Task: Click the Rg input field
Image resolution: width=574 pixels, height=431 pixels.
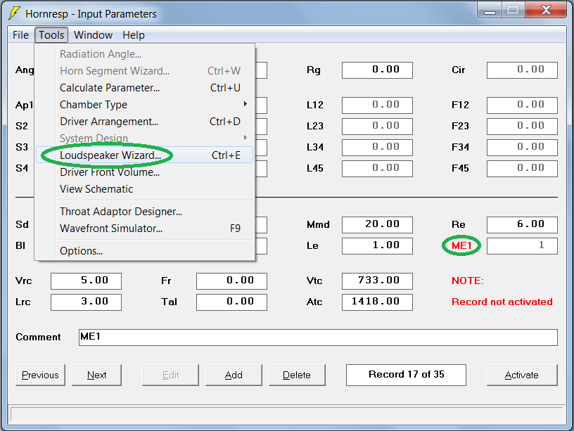Action: click(377, 70)
